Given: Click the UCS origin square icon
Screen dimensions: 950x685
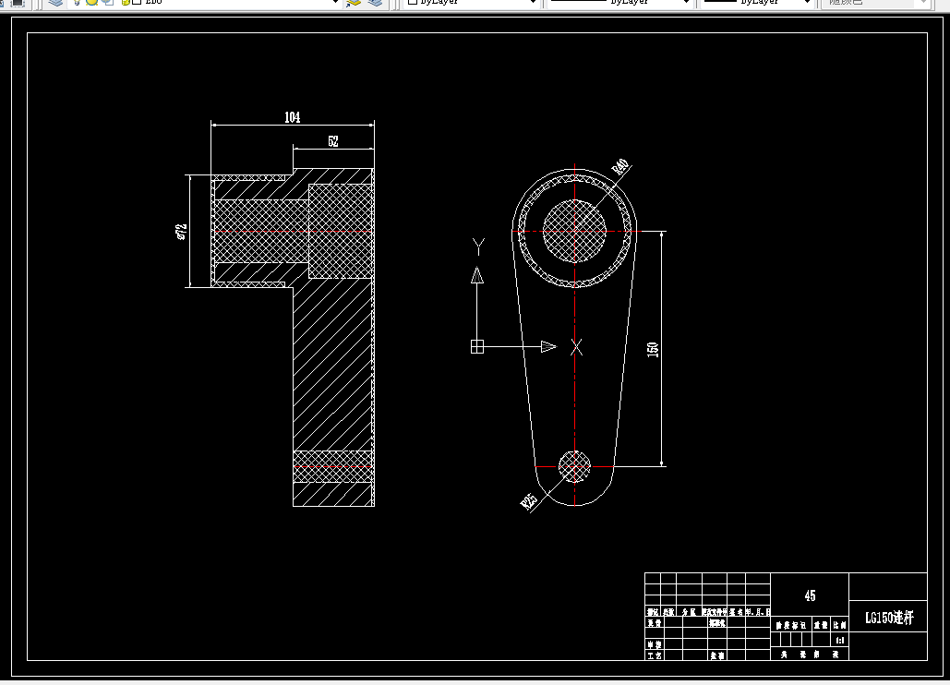Looking at the screenshot, I should click(477, 346).
